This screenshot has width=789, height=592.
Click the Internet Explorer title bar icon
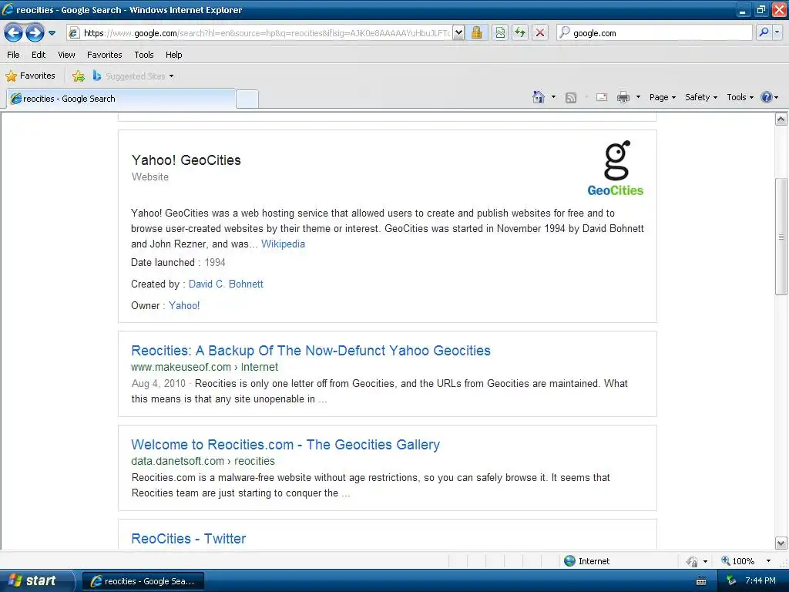[8, 9]
